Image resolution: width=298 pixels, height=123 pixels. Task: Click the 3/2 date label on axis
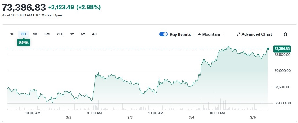pyautogui.click(x=69, y=117)
